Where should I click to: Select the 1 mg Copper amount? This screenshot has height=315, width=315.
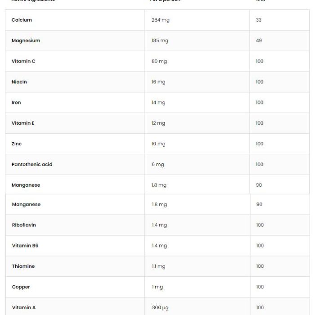[x=157, y=287]
